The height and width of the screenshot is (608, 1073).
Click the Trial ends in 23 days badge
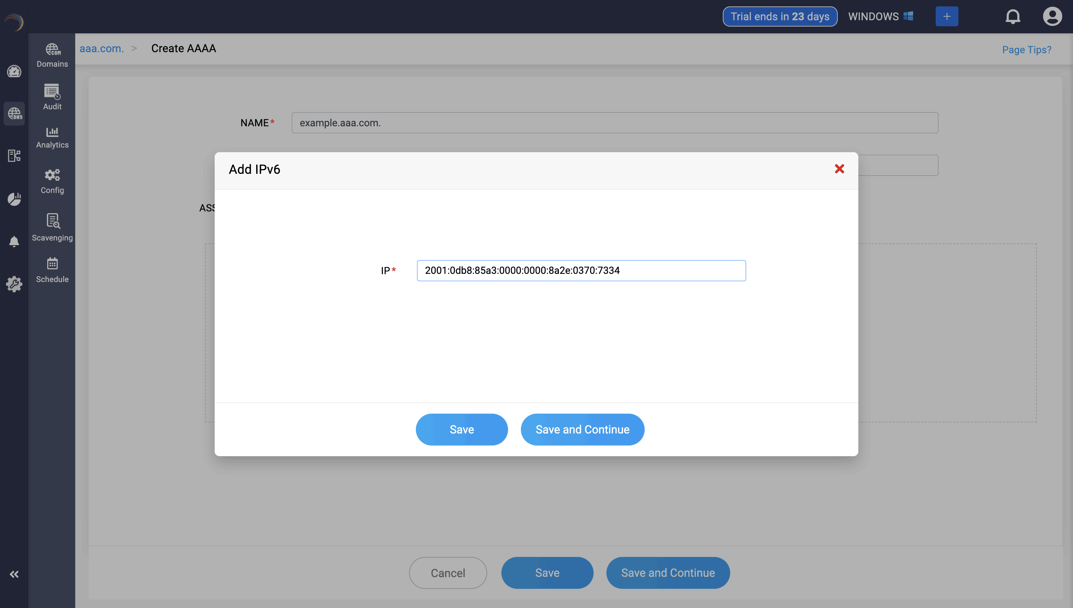tap(779, 17)
